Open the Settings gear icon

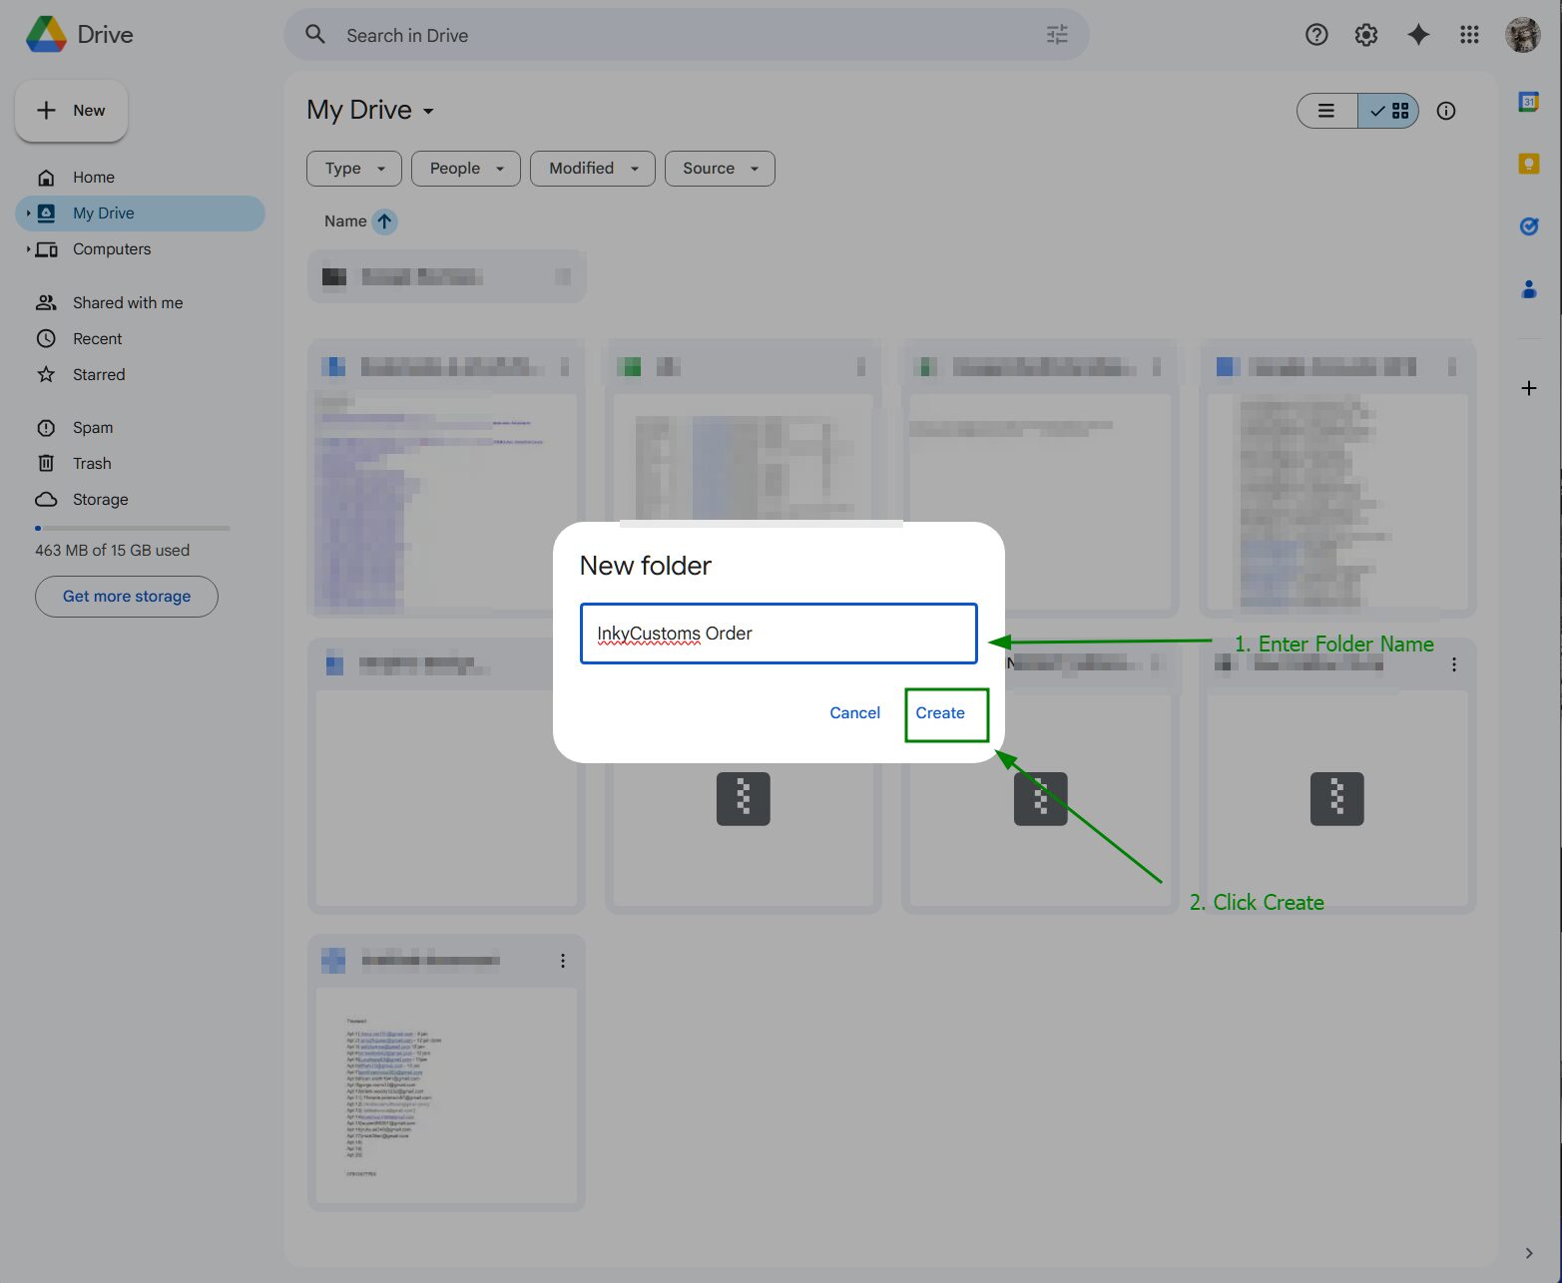[x=1366, y=35]
